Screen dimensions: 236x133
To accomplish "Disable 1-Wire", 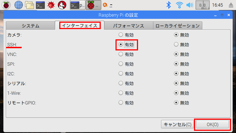I will 181,93.
